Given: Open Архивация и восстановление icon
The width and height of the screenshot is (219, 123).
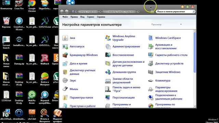Looking at the screenshot, I should tap(151, 46).
